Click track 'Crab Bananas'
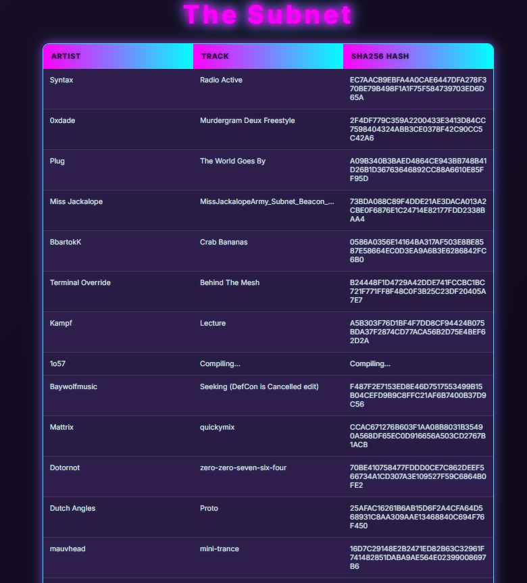 (x=224, y=242)
